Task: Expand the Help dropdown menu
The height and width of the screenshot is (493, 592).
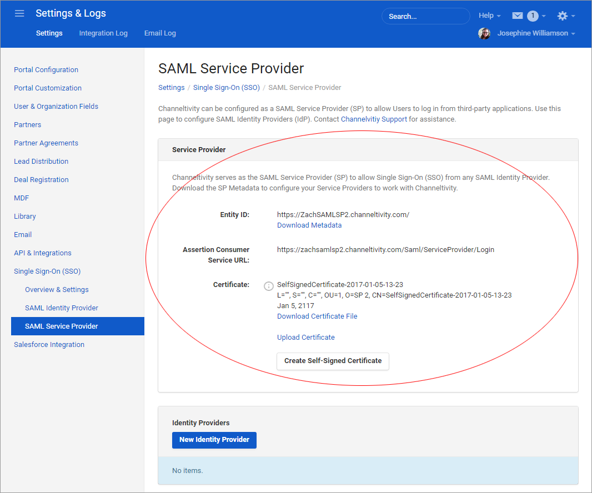Action: 489,16
